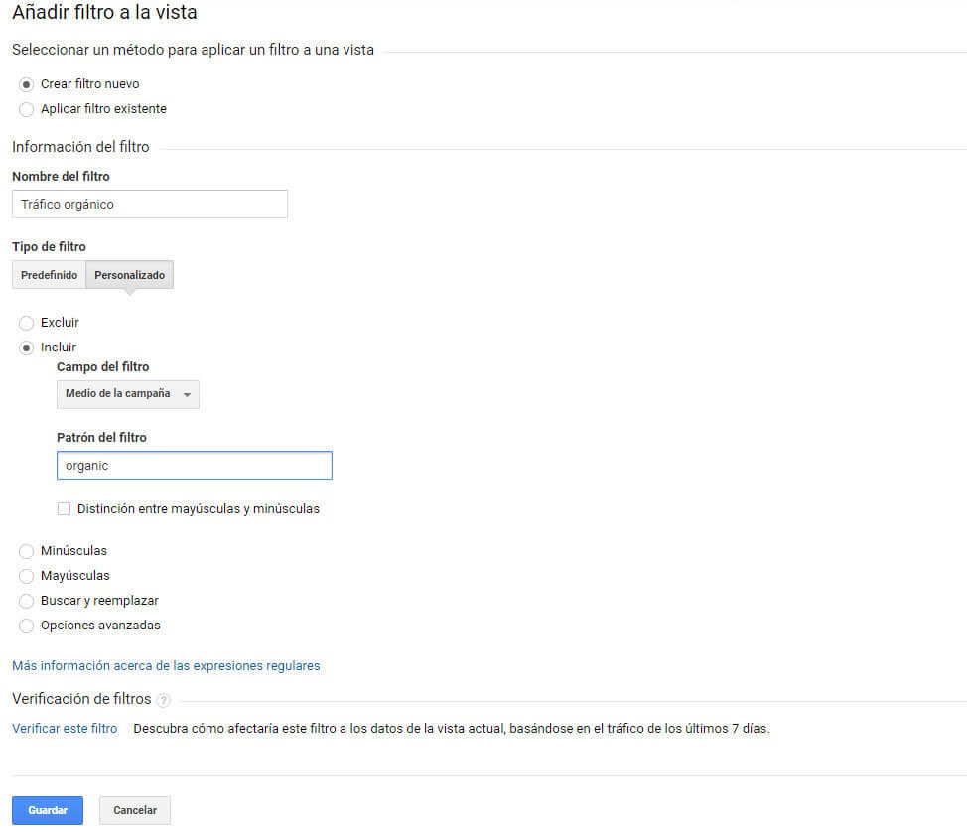
Task: Click the dropdown arrow in Campo del filtro
Action: pyautogui.click(x=187, y=395)
